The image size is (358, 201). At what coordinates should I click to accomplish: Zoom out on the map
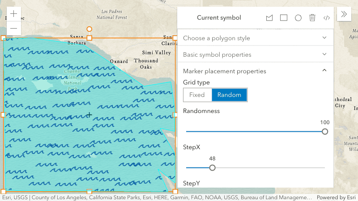(x=14, y=28)
